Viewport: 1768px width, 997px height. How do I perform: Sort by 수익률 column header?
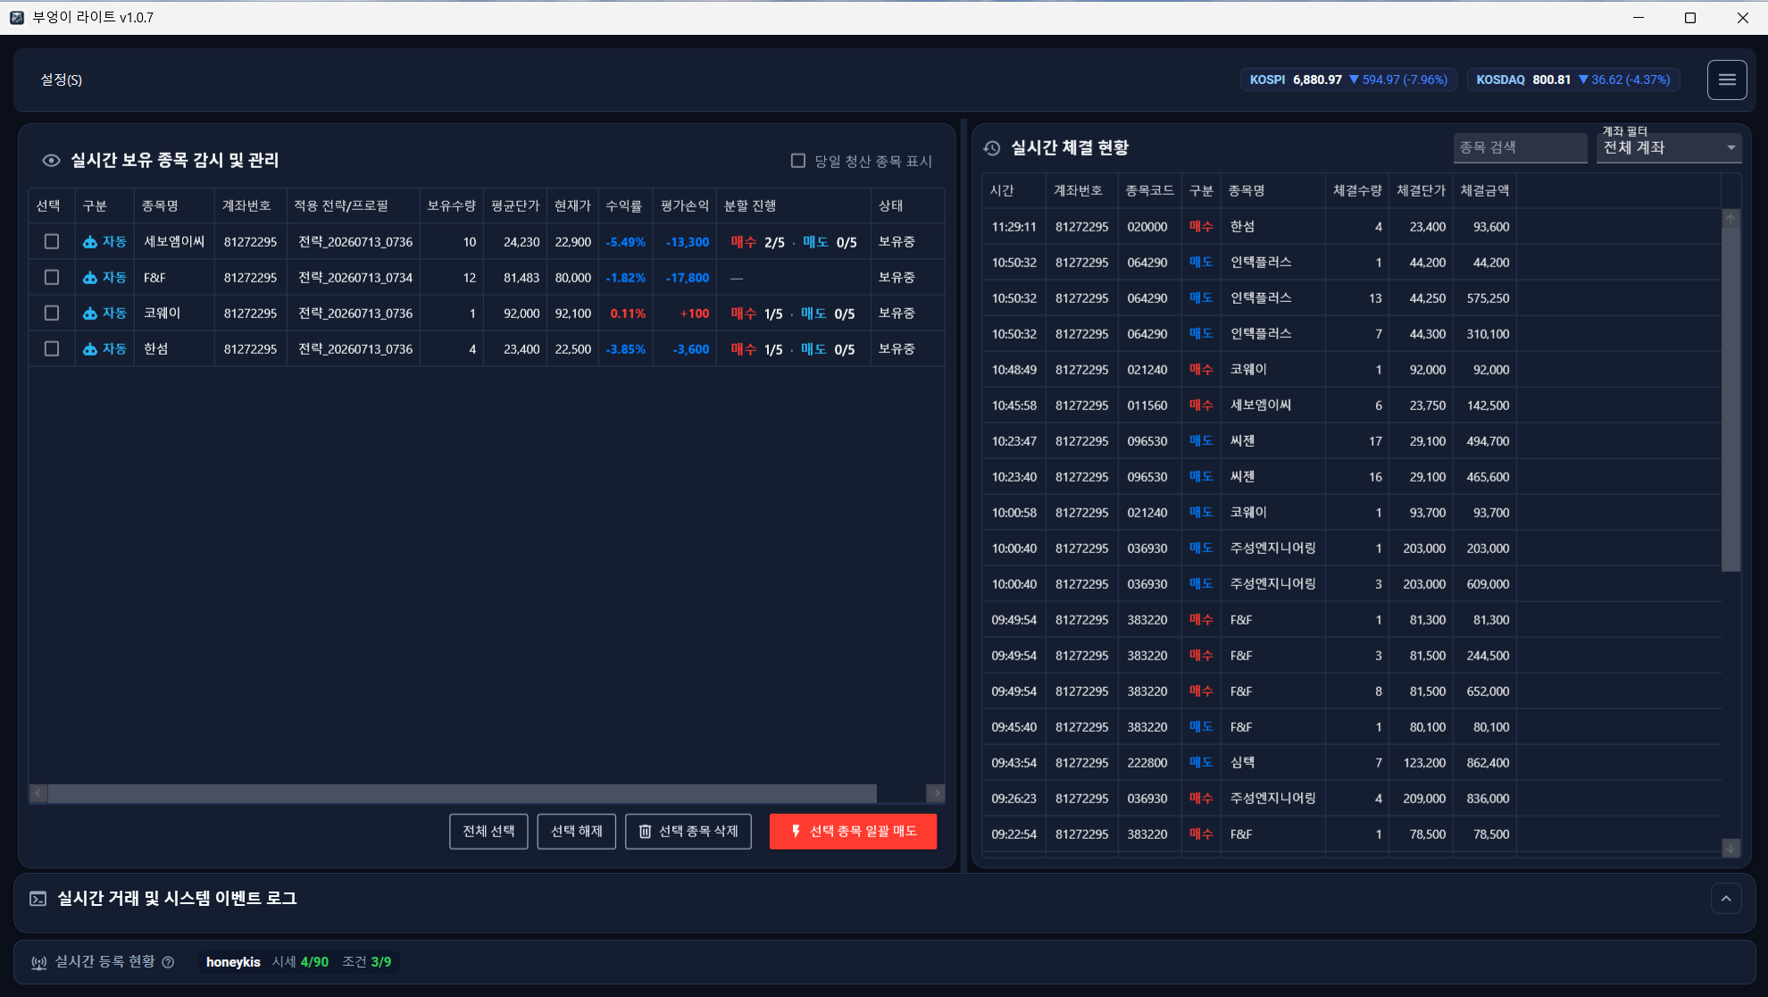coord(623,205)
